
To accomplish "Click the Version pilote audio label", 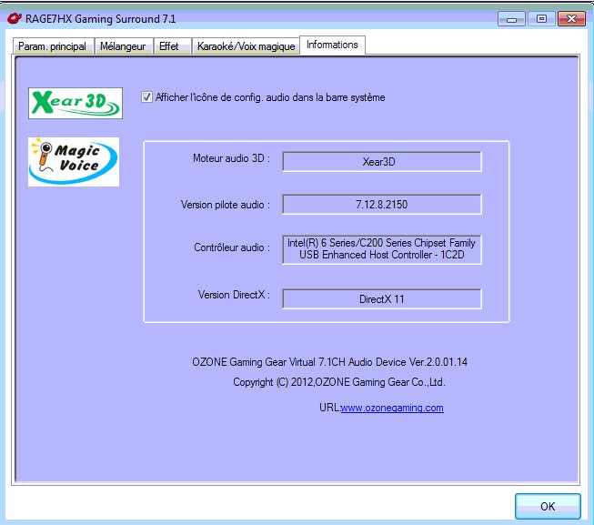I will pyautogui.click(x=226, y=205).
